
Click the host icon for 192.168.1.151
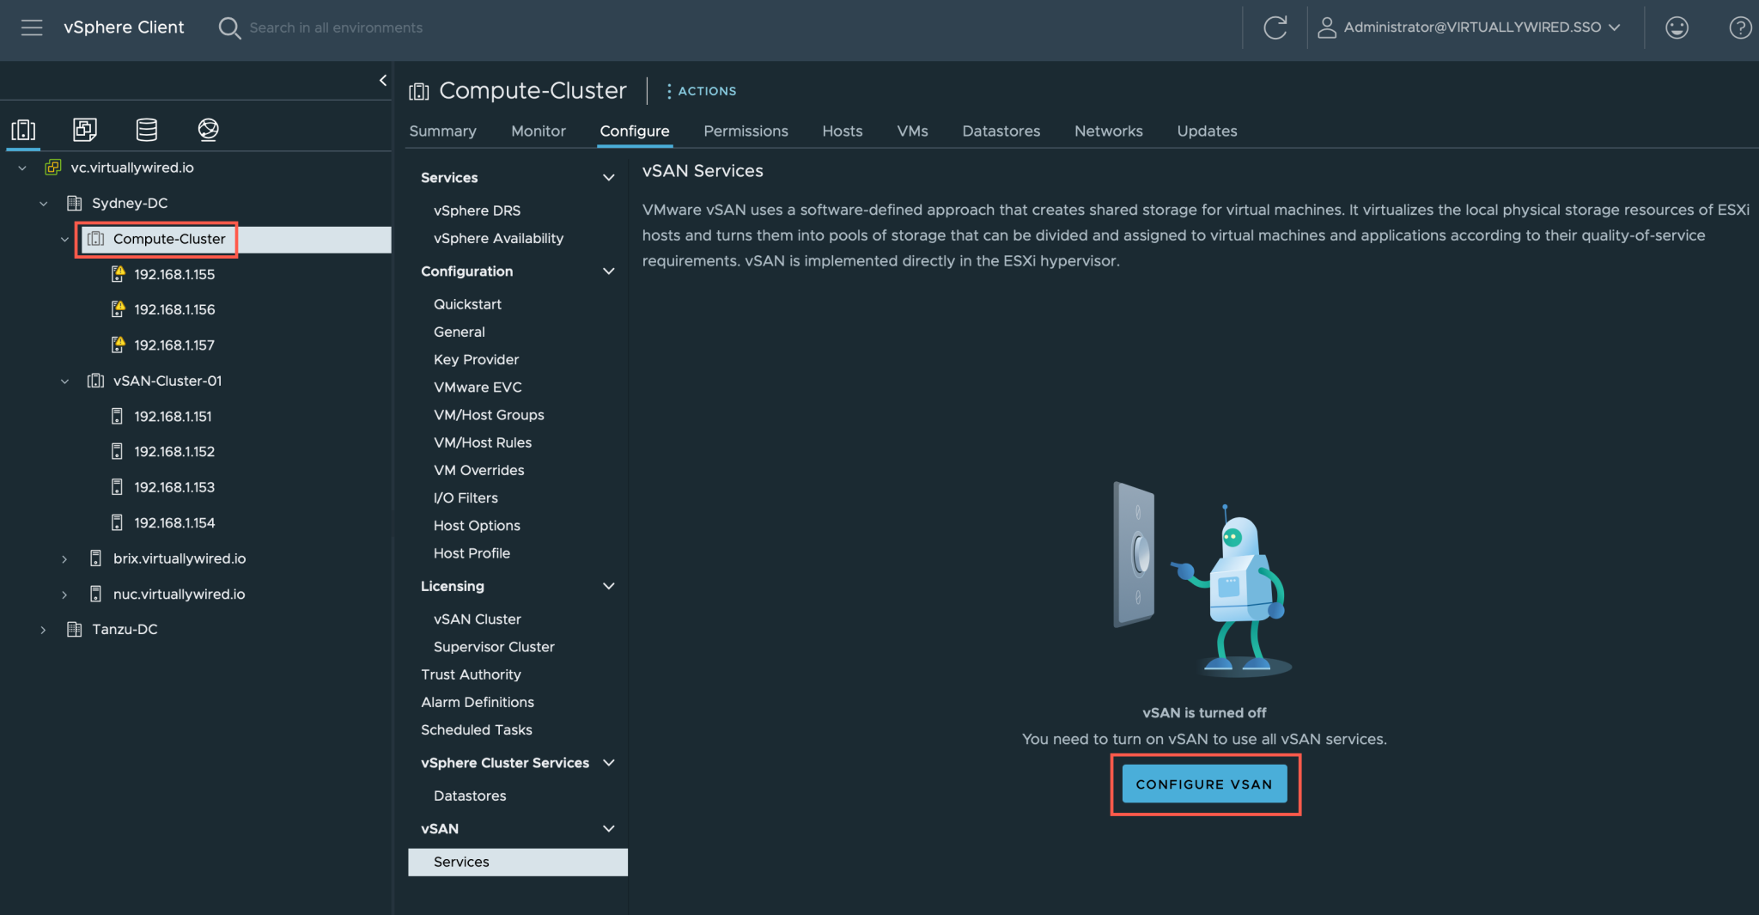[117, 416]
